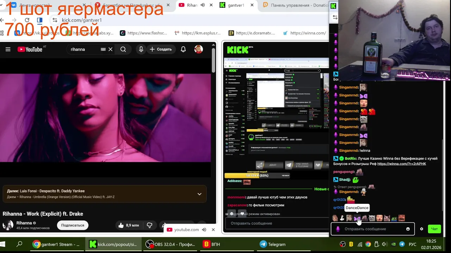Open the YouTube hamburger guide menu
The height and width of the screenshot is (253, 451).
(8, 49)
